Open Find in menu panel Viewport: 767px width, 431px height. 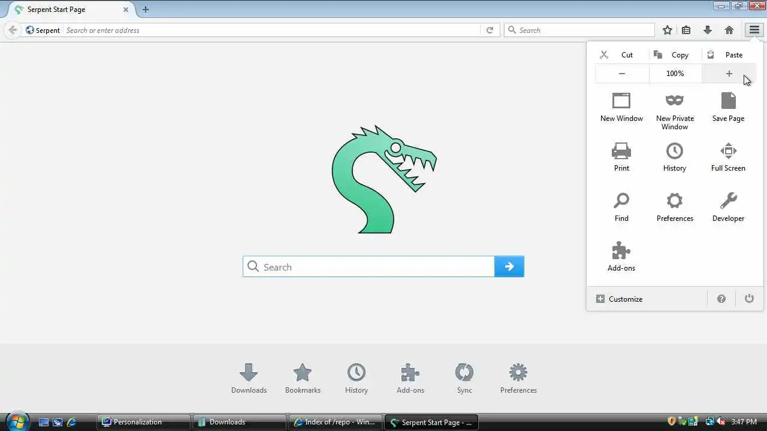(621, 207)
